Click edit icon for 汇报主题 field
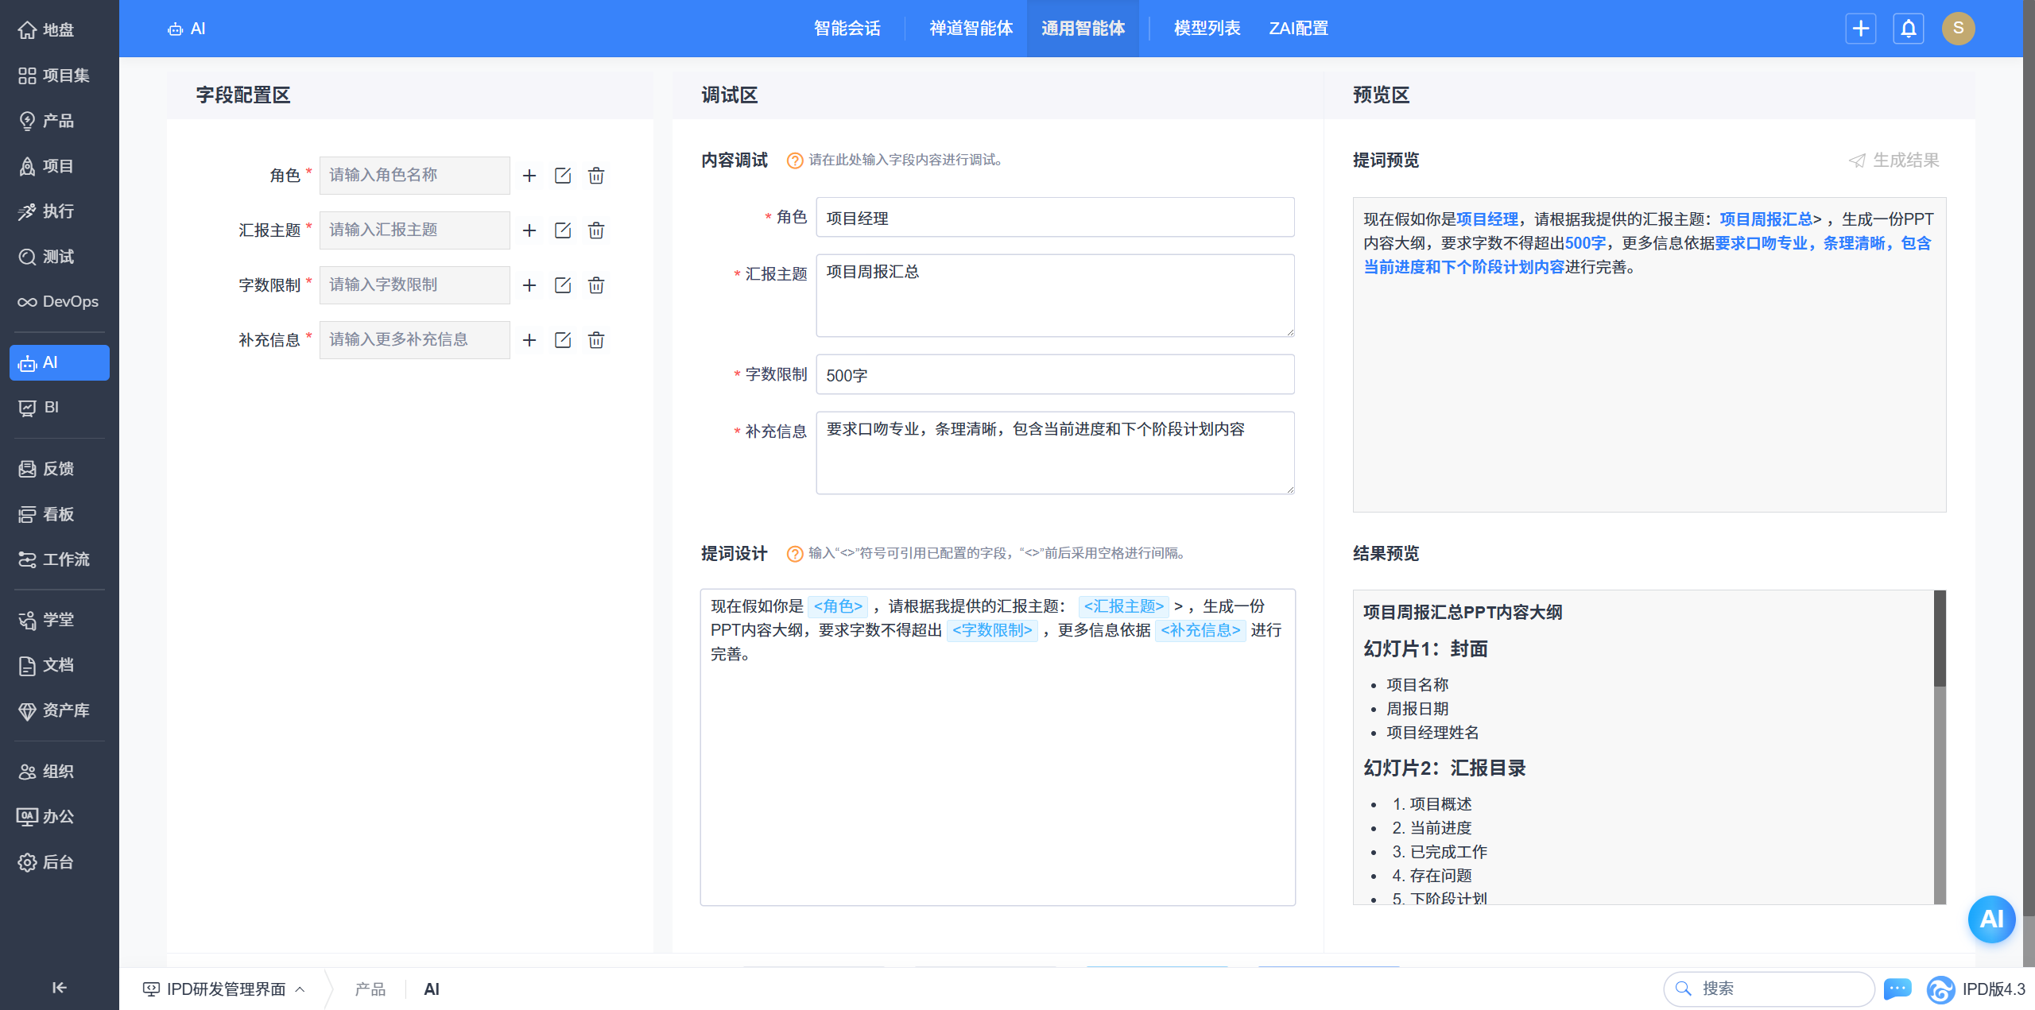Screen dimensions: 2035x1010 click(x=563, y=230)
